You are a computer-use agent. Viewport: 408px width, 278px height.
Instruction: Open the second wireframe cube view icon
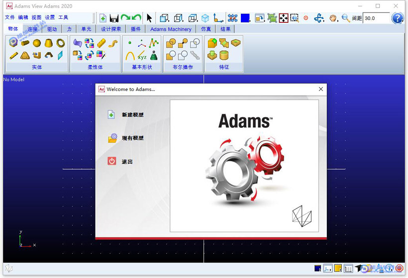tap(179, 18)
